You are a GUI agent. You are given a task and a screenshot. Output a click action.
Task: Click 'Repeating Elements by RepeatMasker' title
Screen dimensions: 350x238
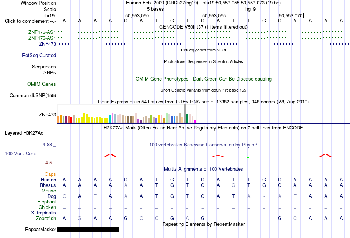click(x=204, y=224)
